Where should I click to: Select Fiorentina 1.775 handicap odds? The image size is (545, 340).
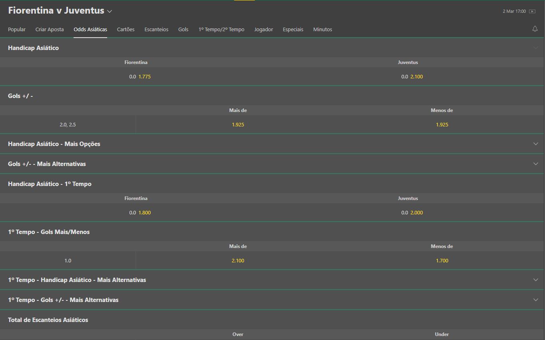click(144, 76)
